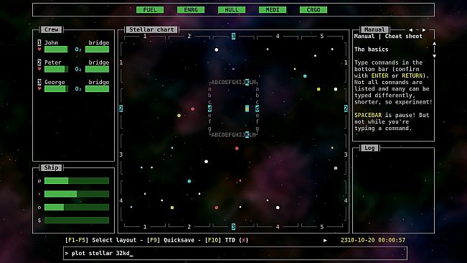Select the Crew panel title
This screenshot has width=467, height=263.
tap(52, 29)
